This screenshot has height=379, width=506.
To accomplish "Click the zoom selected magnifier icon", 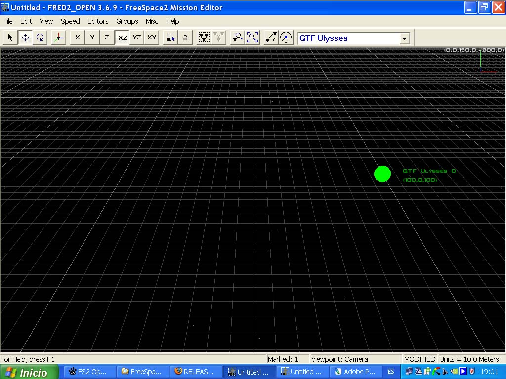I will (238, 38).
